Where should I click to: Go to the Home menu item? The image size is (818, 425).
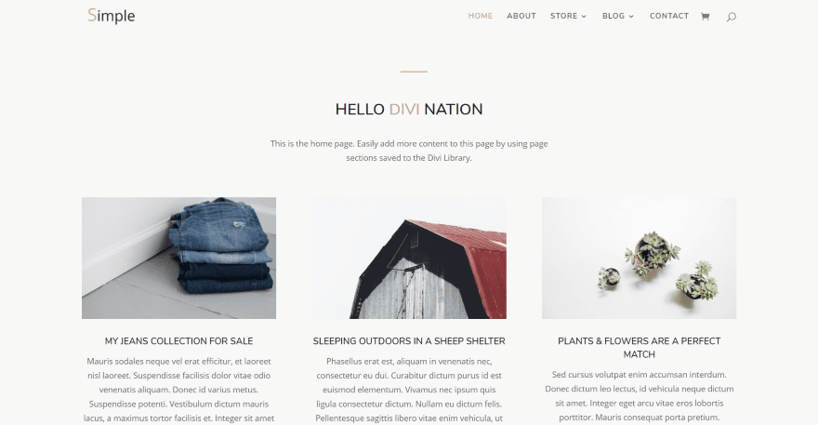[x=481, y=16]
